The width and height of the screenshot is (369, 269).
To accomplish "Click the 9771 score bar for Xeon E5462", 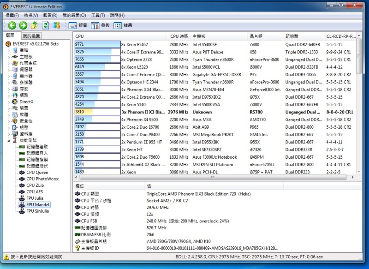I will pyautogui.click(x=98, y=44).
